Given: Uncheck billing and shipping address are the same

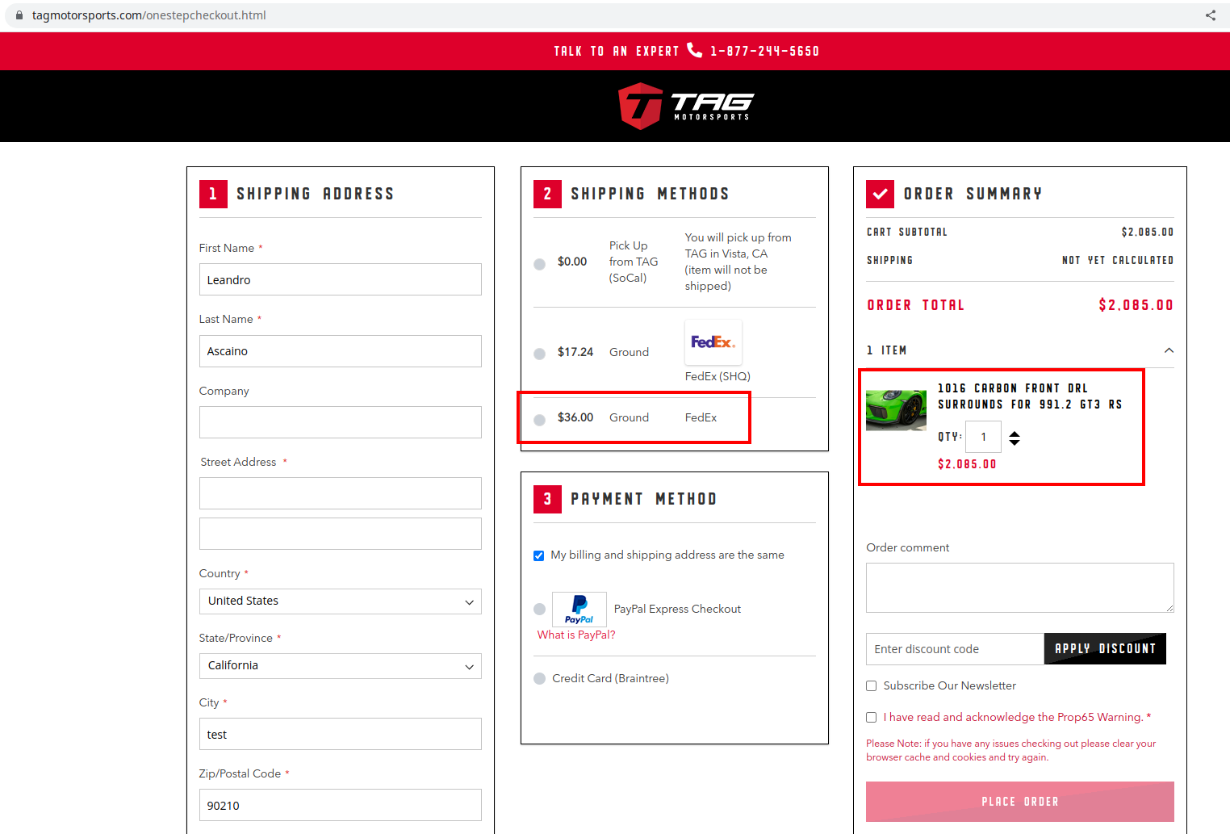Looking at the screenshot, I should tap(538, 555).
